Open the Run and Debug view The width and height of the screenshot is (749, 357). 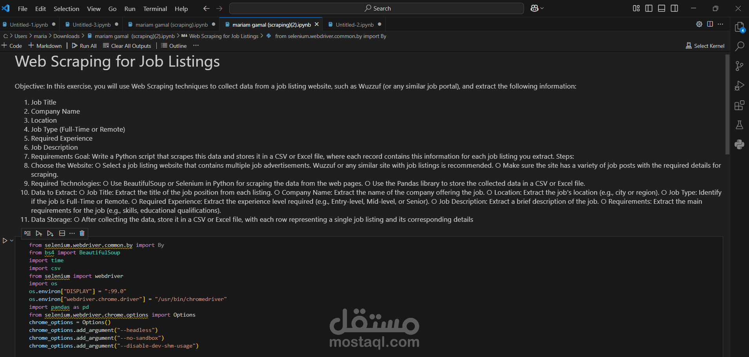coord(739,86)
